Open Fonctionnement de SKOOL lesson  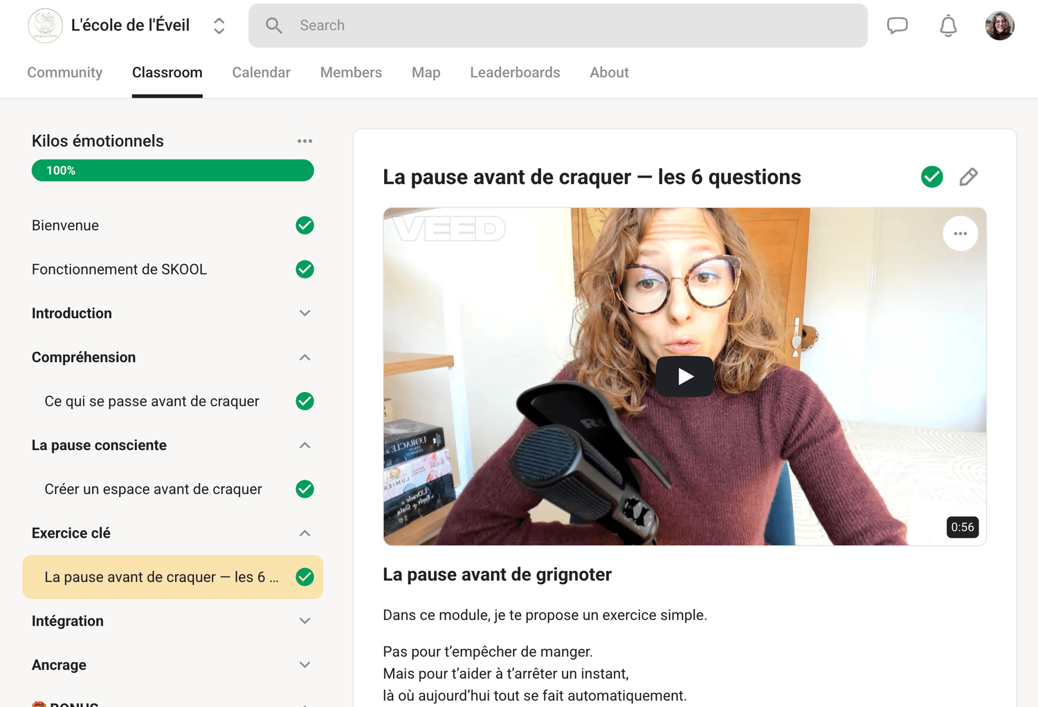119,270
